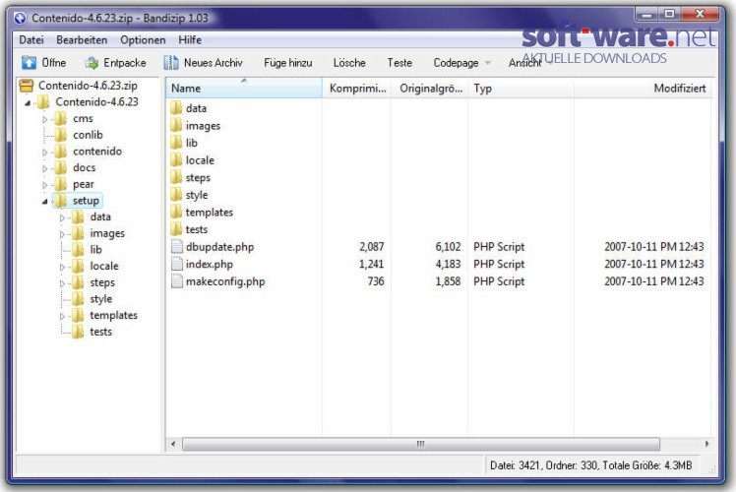The width and height of the screenshot is (736, 492).
Task: Sort by the Typ column header
Action: point(521,89)
